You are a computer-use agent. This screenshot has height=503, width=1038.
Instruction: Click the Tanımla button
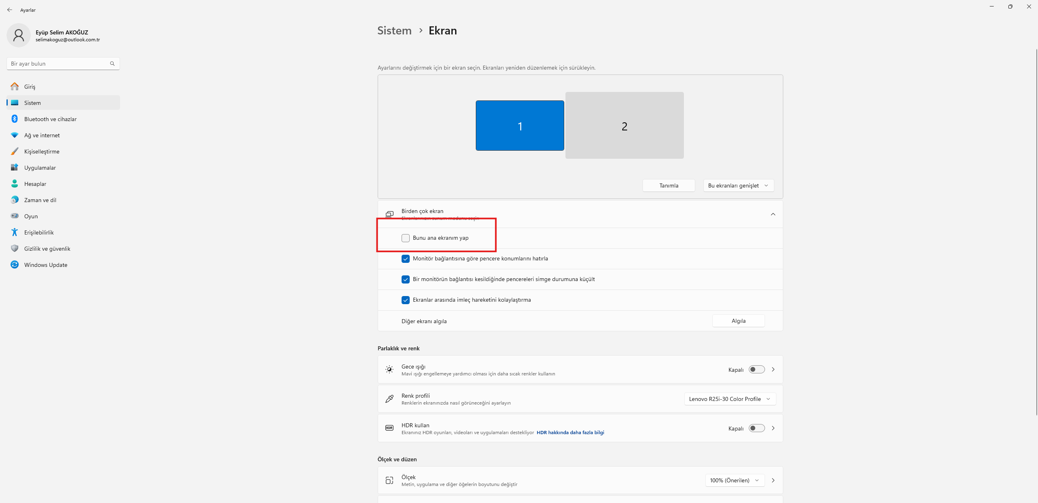tap(669, 185)
